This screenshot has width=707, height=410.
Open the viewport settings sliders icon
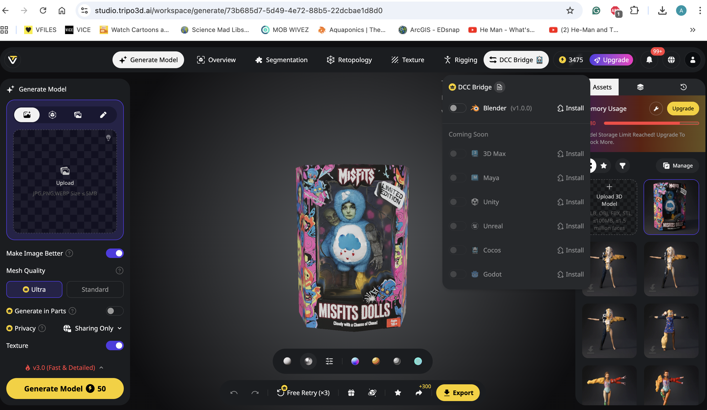[329, 361]
